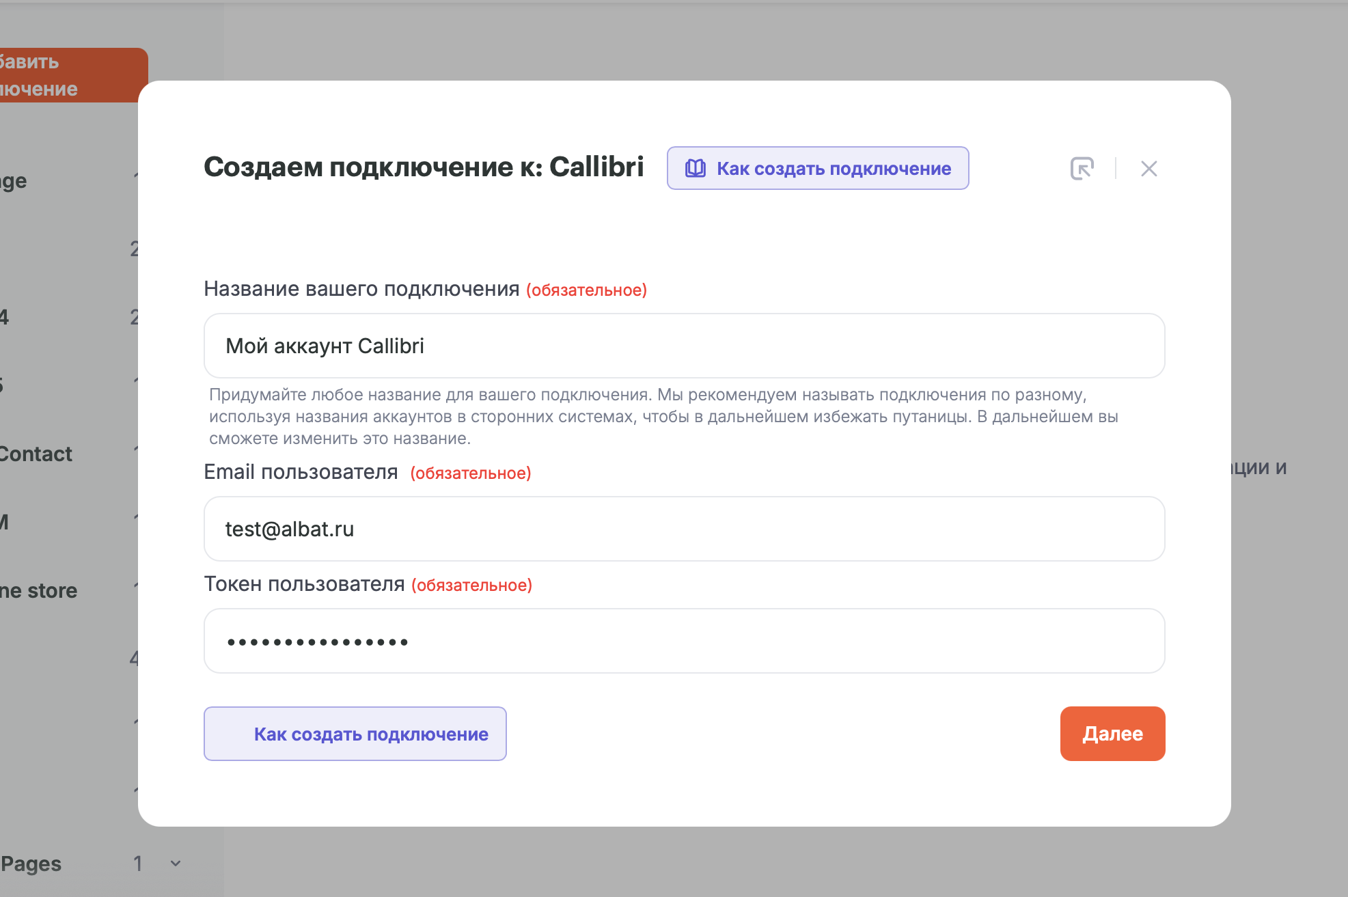
Task: Click the 'Email пользователя' label
Action: pyautogui.click(x=301, y=472)
